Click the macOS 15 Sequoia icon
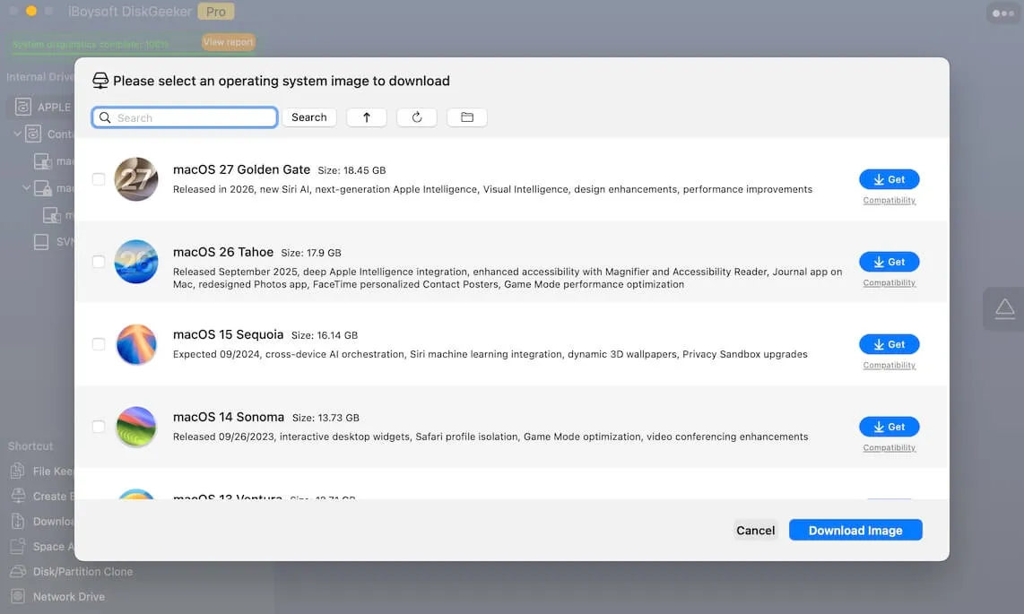The width and height of the screenshot is (1024, 614). pyautogui.click(x=136, y=344)
